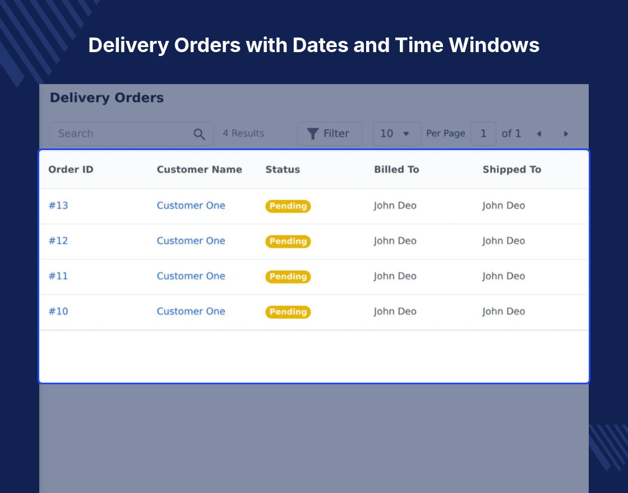628x493 pixels.
Task: Click Pending badge in order #12 row
Action: pyautogui.click(x=288, y=241)
